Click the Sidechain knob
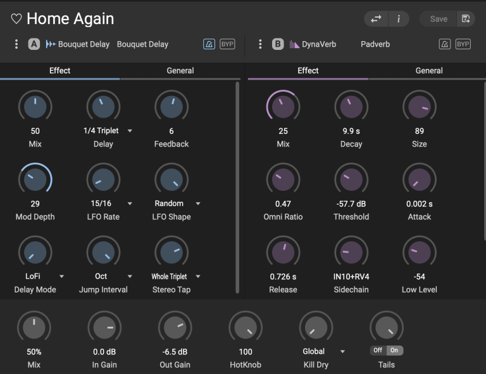This screenshot has width=486, height=374. point(351,252)
